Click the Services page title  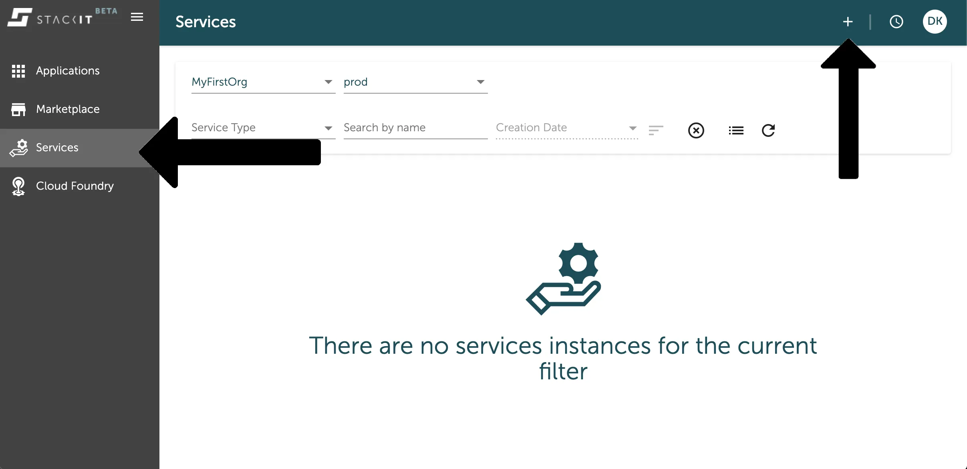[205, 22]
